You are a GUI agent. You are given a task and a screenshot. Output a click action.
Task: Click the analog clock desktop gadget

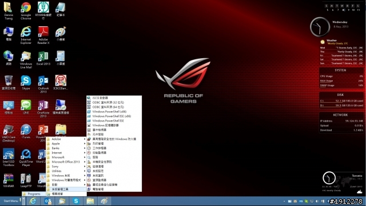click(x=320, y=27)
